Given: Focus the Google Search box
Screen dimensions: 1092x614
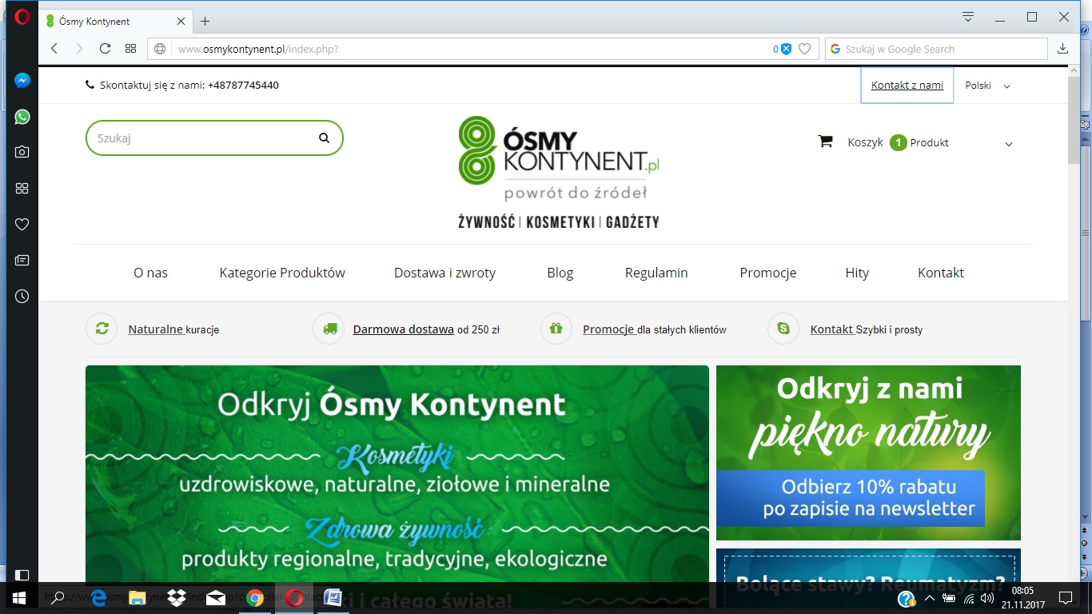Looking at the screenshot, I should tap(936, 49).
